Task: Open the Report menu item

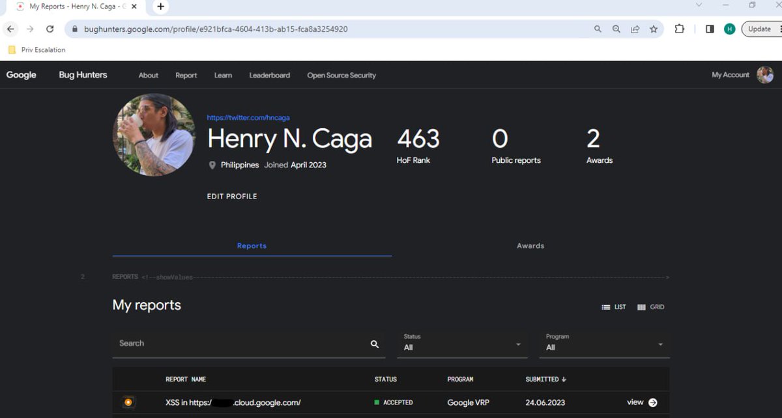Action: (186, 76)
